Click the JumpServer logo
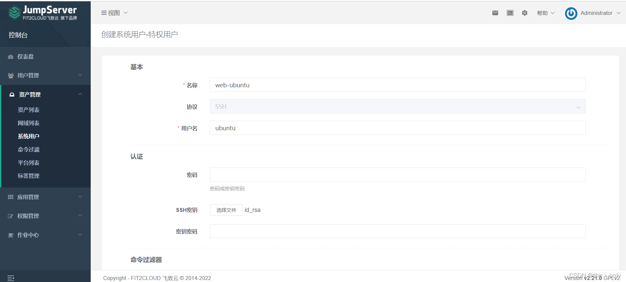 43,13
